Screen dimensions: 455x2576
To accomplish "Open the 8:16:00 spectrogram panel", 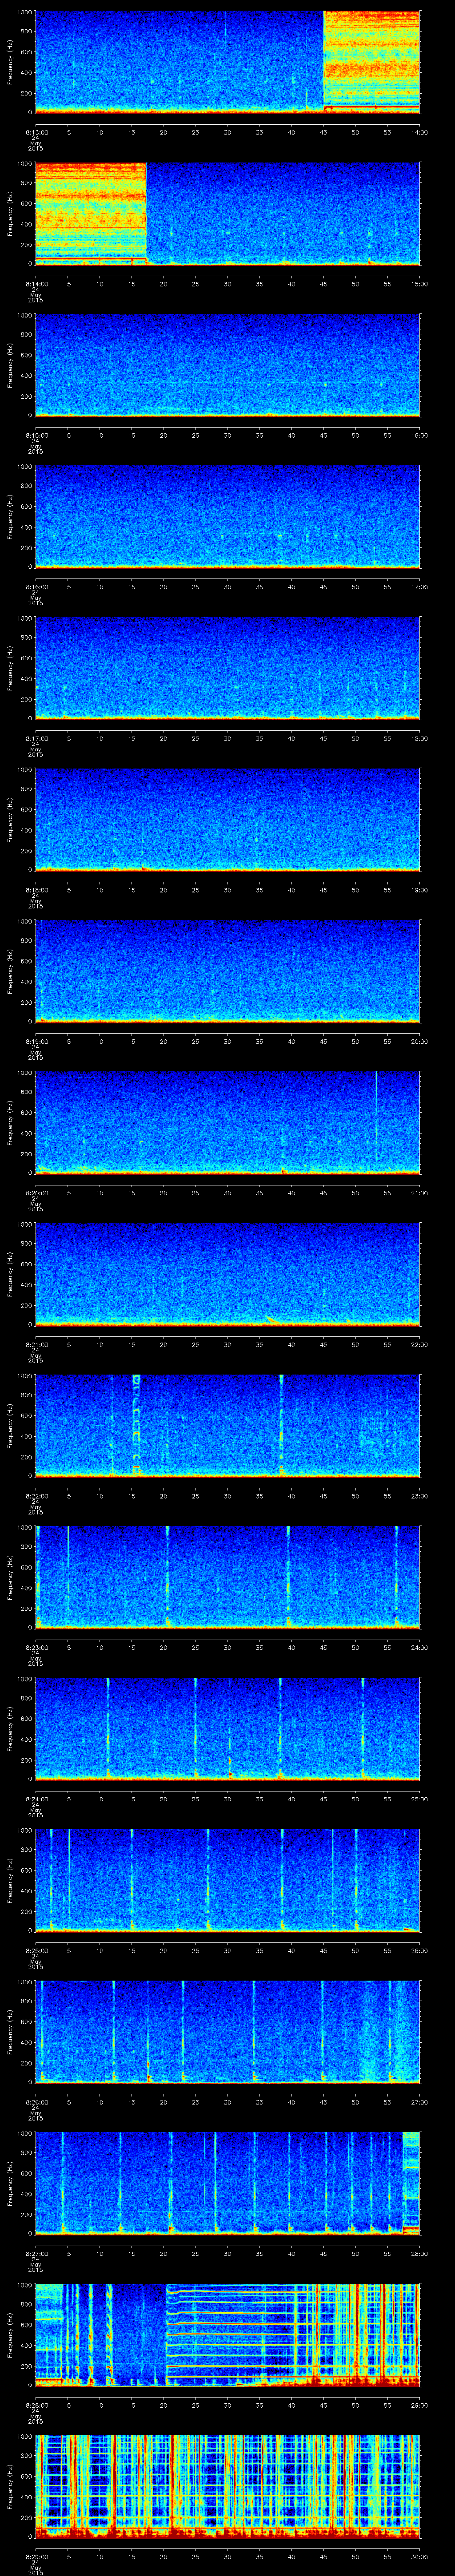I will pyautogui.click(x=227, y=516).
